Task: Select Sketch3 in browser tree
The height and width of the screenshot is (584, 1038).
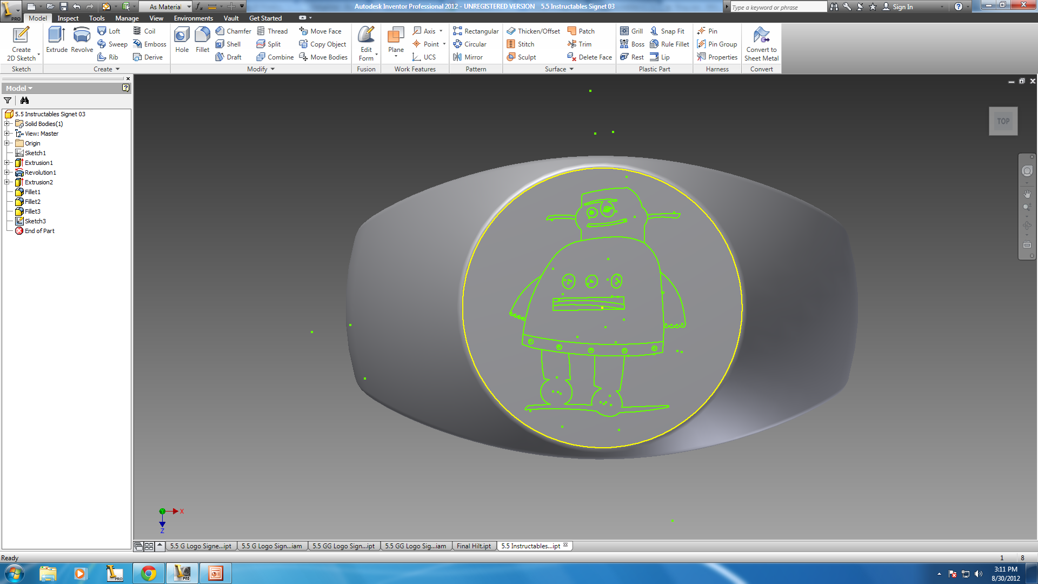Action: coord(31,221)
